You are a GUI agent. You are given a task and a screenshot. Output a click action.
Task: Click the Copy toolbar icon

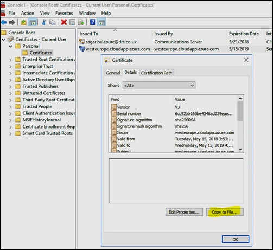[53, 22]
